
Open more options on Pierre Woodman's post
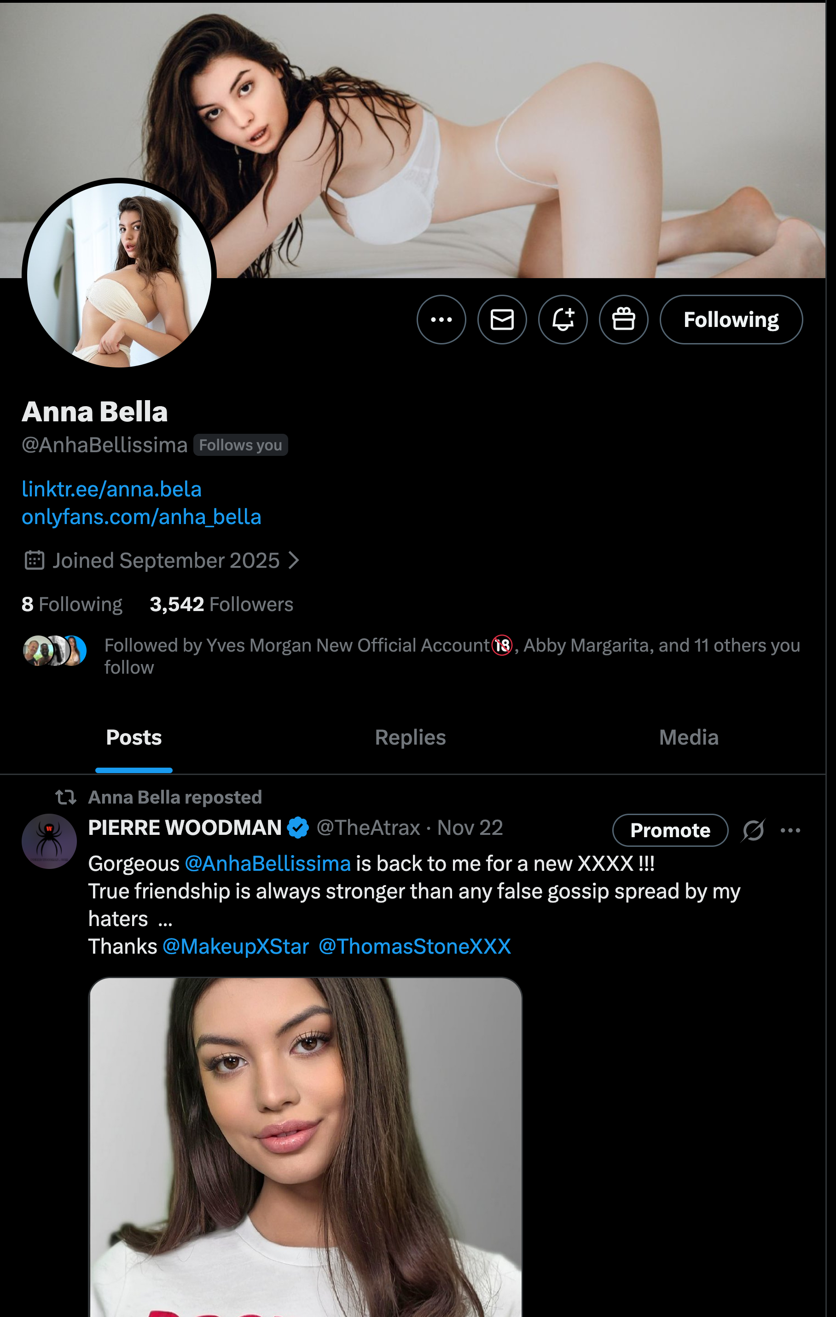coord(790,830)
